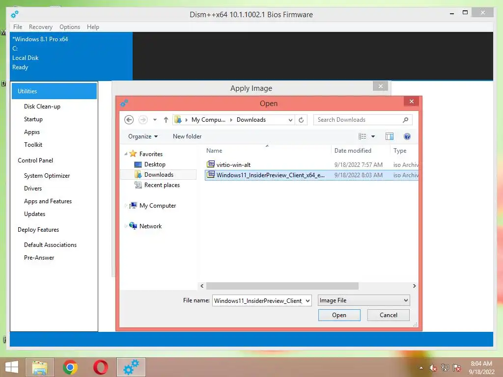Open the File menu in Dism++
Screen dimensions: 503x377
click(x=18, y=27)
